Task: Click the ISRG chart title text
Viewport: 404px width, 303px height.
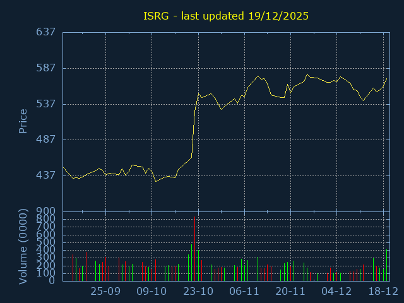Action: (x=225, y=16)
